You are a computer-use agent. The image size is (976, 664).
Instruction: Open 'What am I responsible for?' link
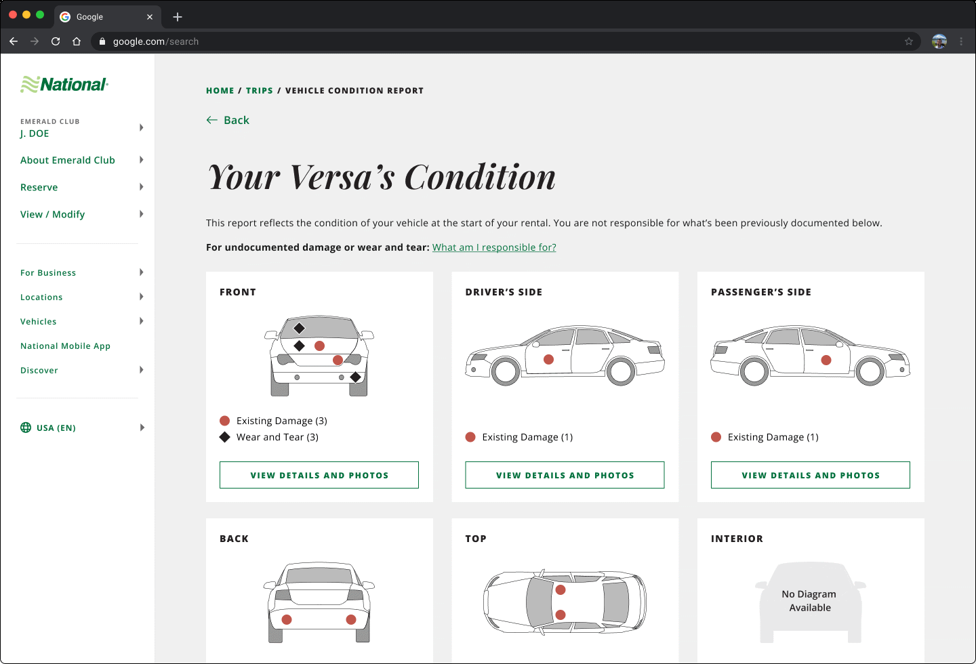point(494,247)
